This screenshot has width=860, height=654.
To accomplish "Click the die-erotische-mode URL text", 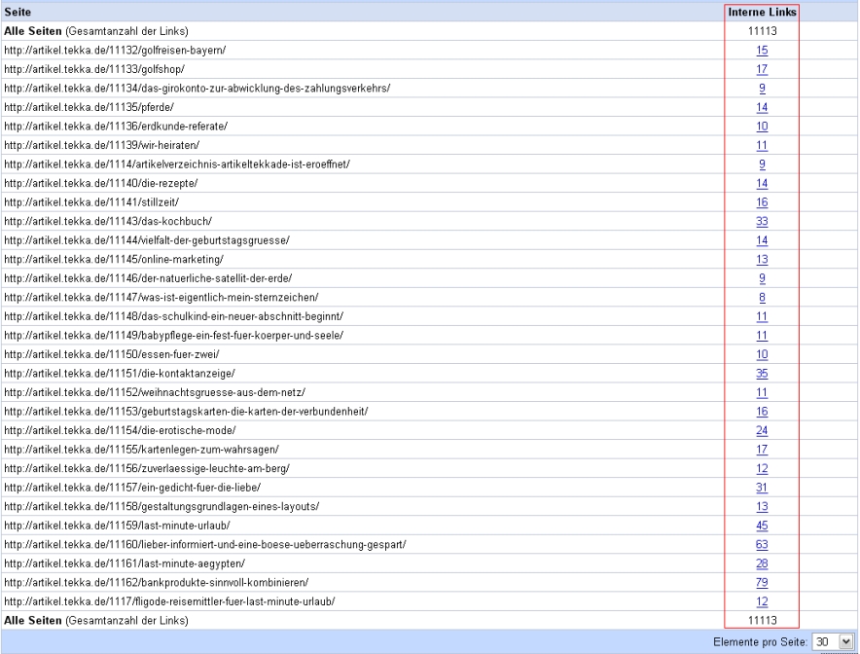I will (120, 431).
